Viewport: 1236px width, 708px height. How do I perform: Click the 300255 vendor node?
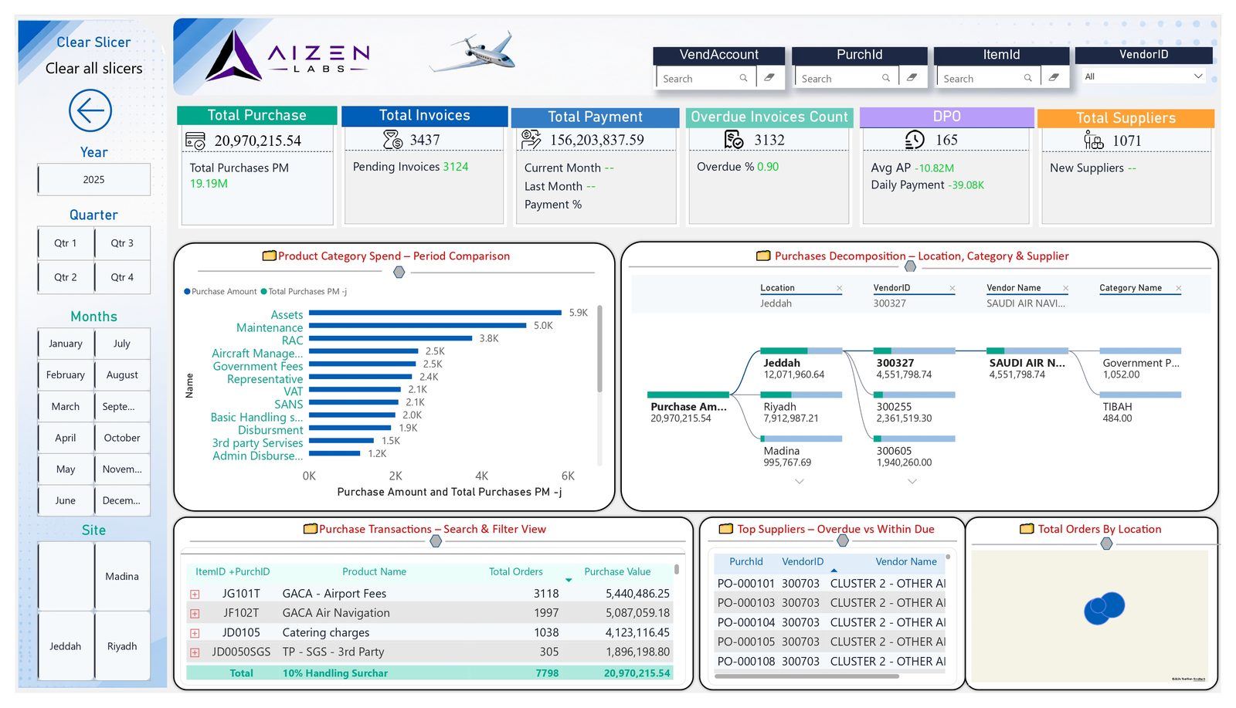(x=914, y=408)
